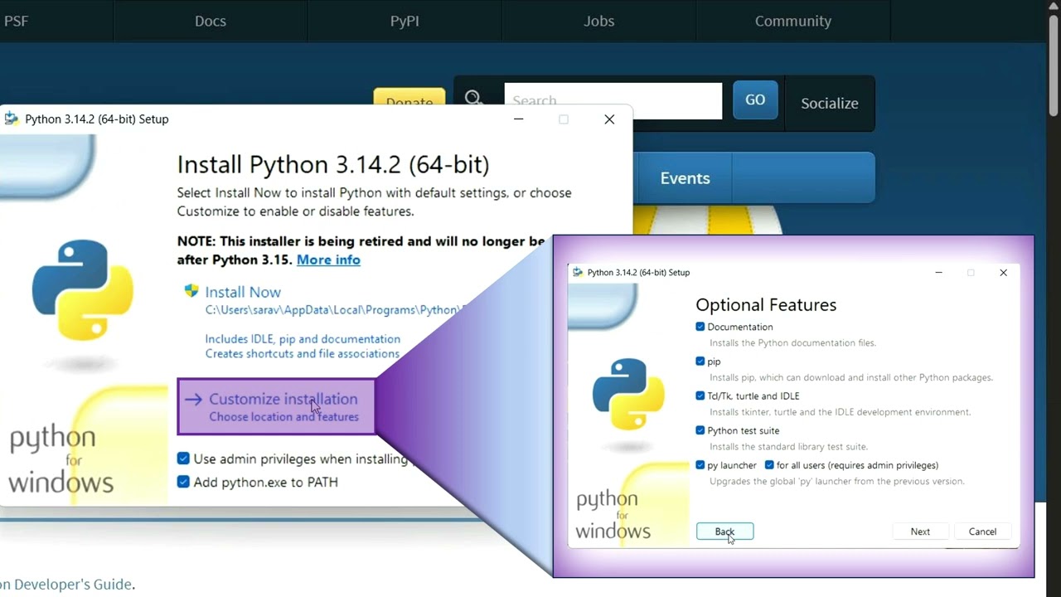Uncheck the py launcher checkbox
The width and height of the screenshot is (1061, 597).
pos(700,465)
